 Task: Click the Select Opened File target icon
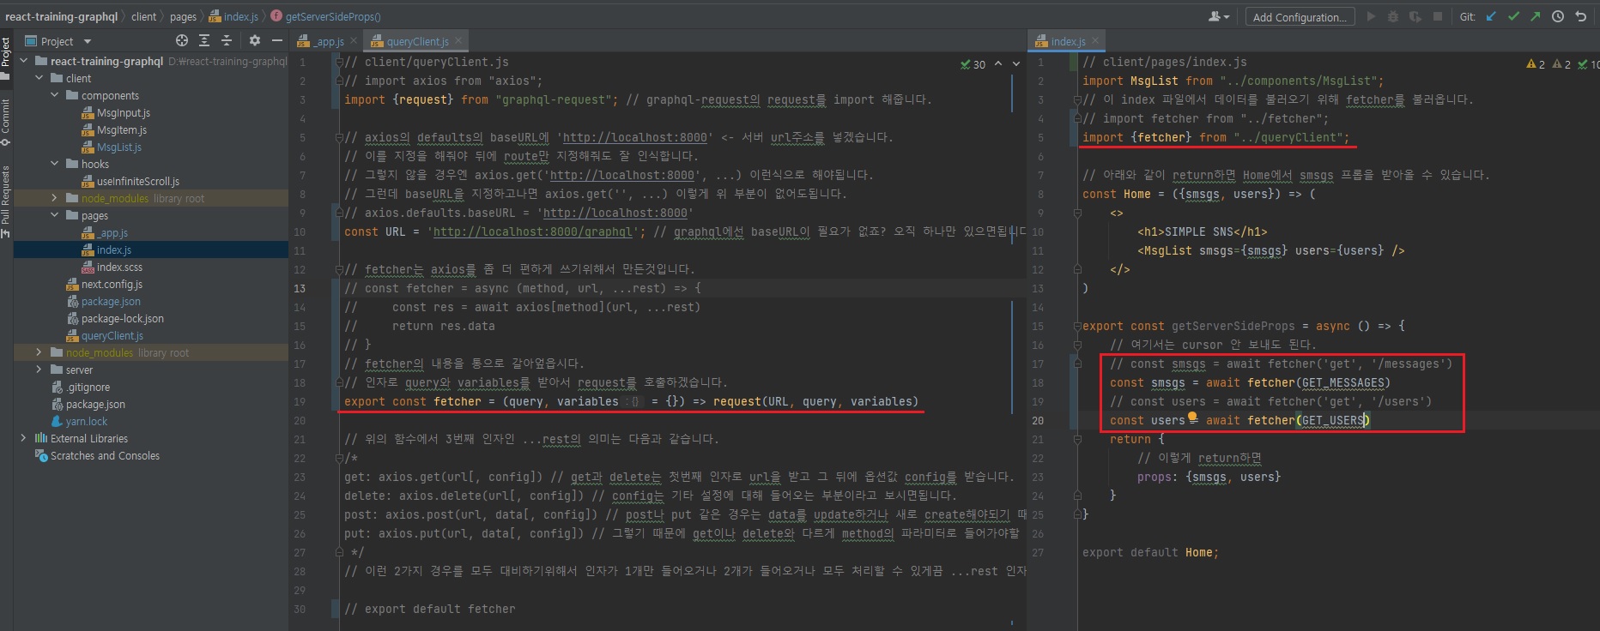tap(182, 40)
